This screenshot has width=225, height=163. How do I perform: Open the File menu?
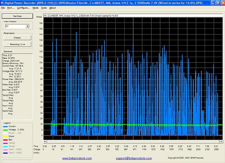[3, 7]
